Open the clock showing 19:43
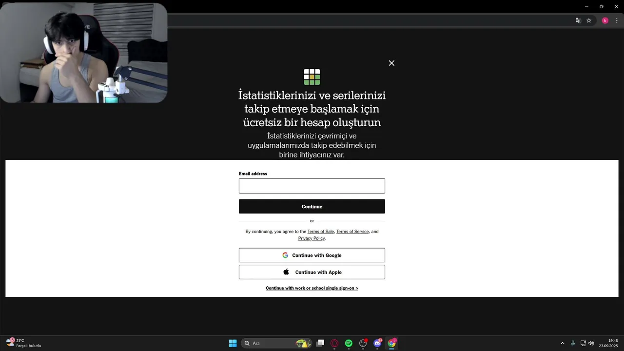 [x=609, y=343]
